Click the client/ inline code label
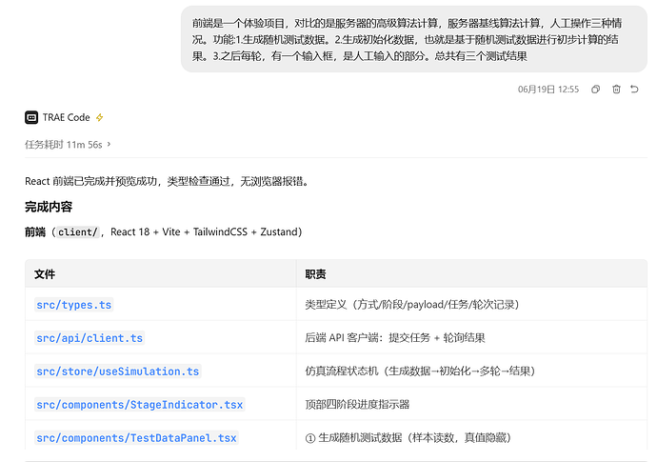Image resolution: width=657 pixels, height=462 pixels. 78,231
